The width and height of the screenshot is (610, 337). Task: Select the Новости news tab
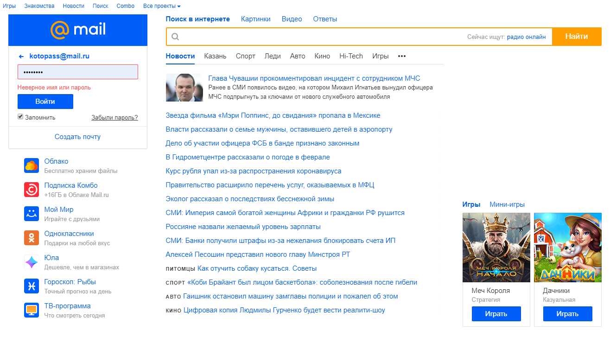pyautogui.click(x=180, y=56)
